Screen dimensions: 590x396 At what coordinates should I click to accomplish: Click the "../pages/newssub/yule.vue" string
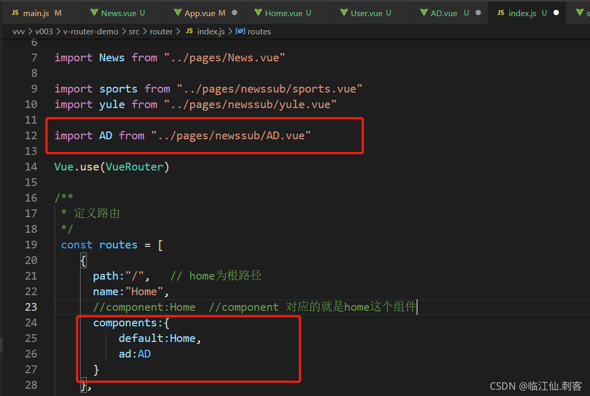pyautogui.click(x=250, y=104)
